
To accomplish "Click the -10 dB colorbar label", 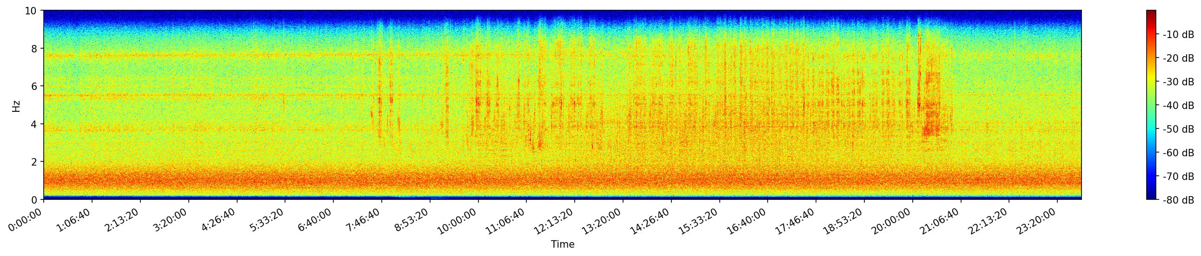I will (1178, 35).
